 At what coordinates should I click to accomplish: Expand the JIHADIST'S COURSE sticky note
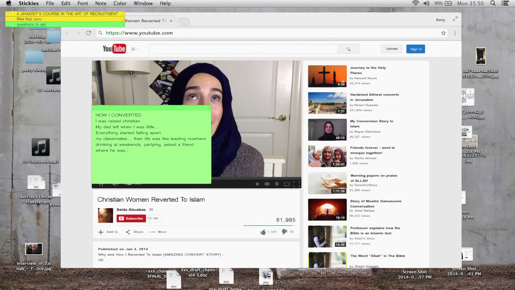[x=65, y=14]
